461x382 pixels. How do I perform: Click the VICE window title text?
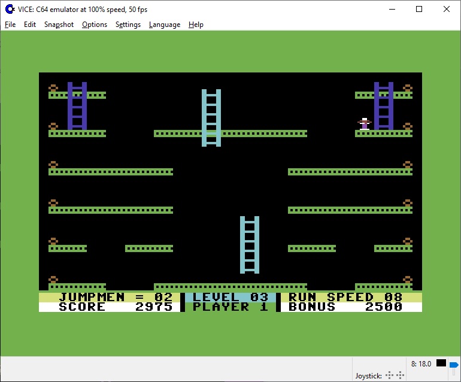(83, 10)
